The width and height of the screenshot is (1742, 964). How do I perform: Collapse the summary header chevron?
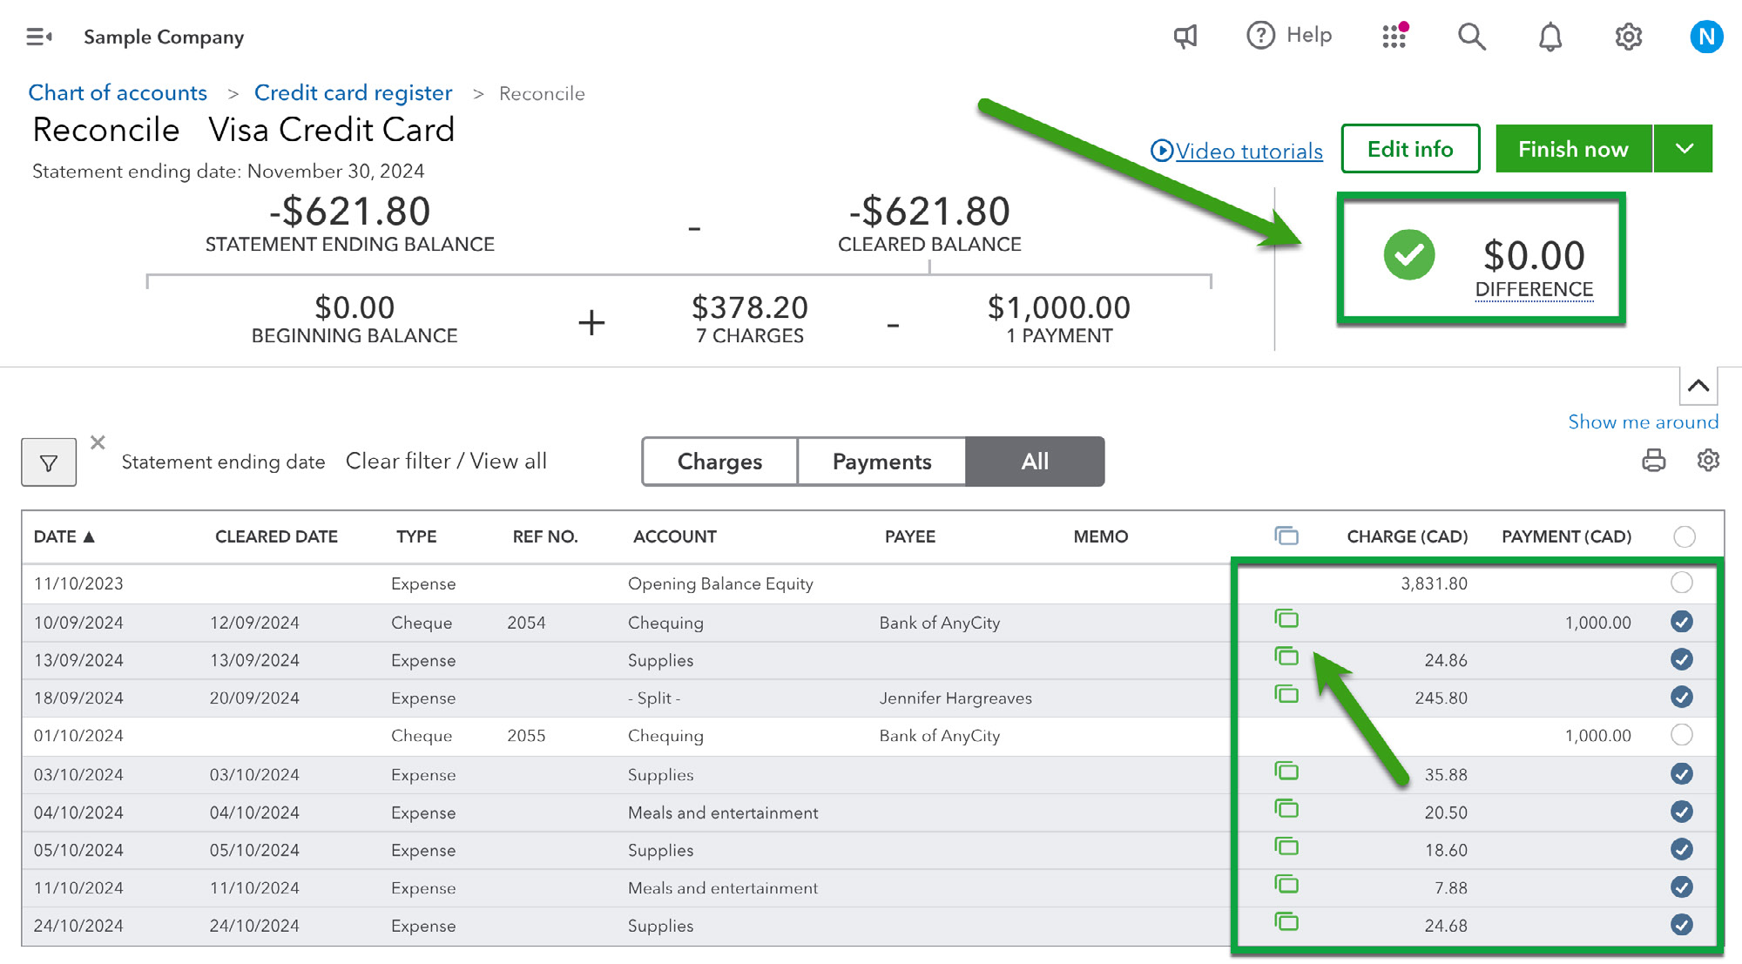click(1698, 386)
